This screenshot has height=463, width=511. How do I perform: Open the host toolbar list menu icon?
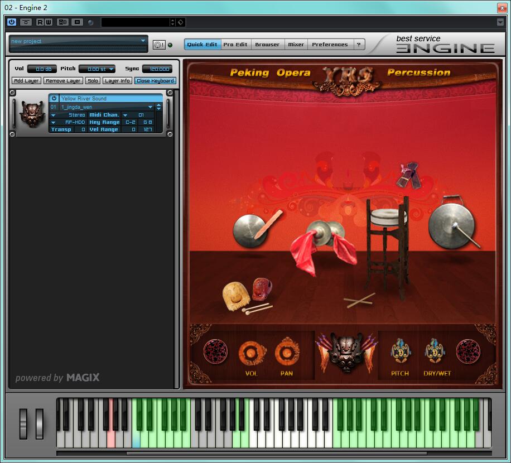coord(77,22)
